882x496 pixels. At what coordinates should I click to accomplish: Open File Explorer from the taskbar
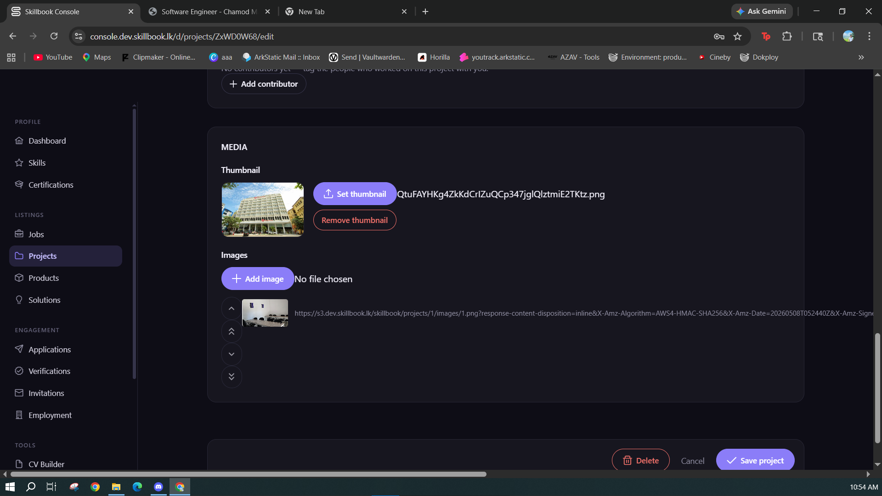coord(116,487)
